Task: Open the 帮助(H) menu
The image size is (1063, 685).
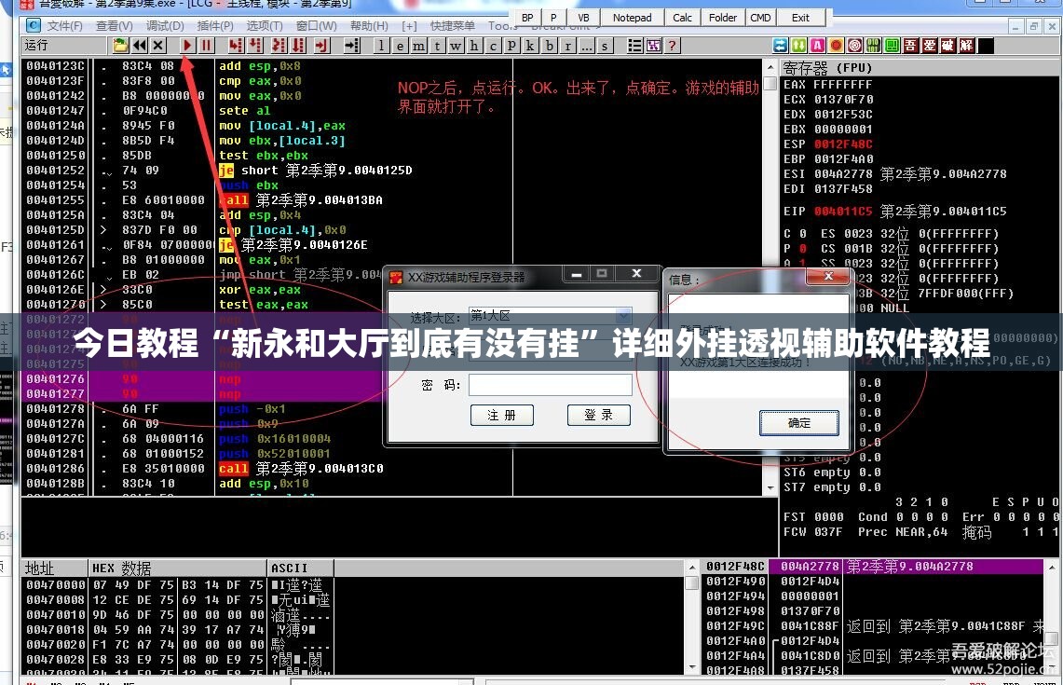Action: 369,26
